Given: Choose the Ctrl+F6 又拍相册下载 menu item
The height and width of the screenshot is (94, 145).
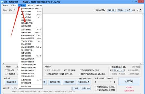Looking at the screenshot, I should click(x=30, y=30).
